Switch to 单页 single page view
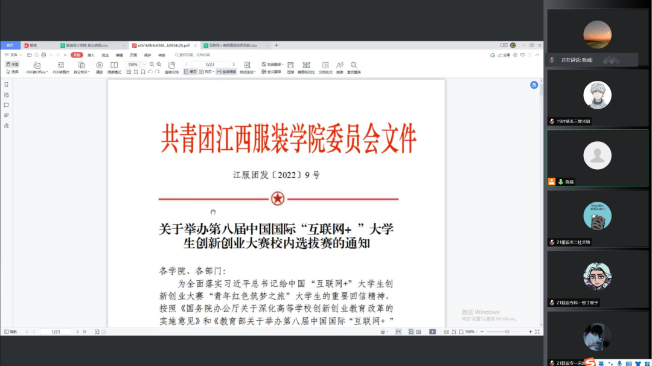 [190, 72]
